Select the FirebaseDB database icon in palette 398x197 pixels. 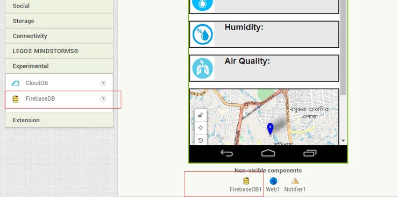tap(16, 99)
